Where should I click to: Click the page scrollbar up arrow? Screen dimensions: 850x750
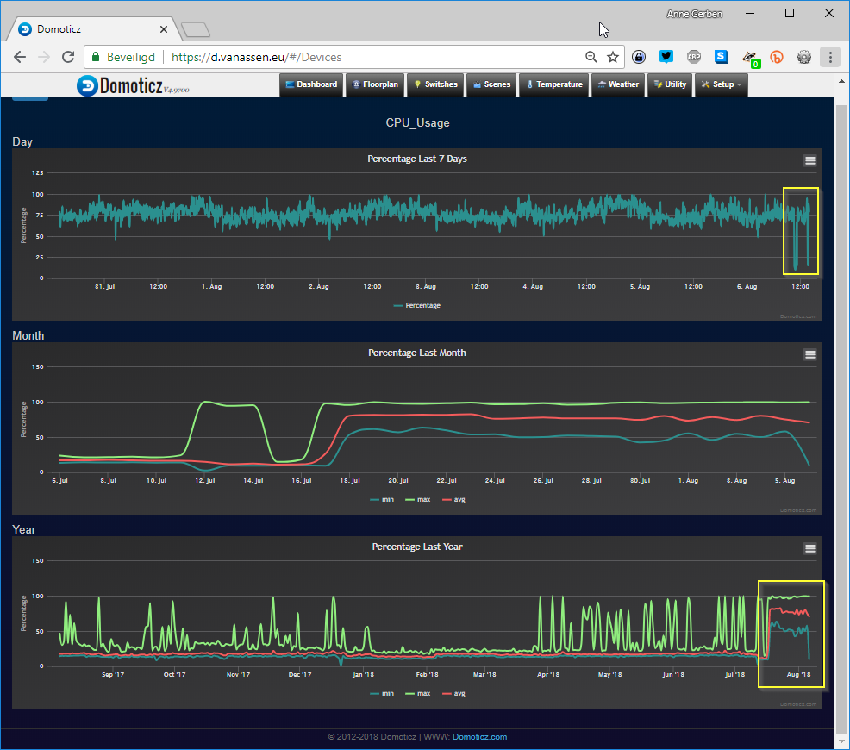click(x=841, y=81)
